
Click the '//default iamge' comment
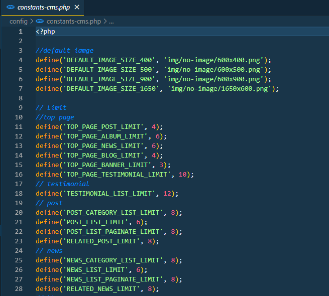(x=65, y=51)
